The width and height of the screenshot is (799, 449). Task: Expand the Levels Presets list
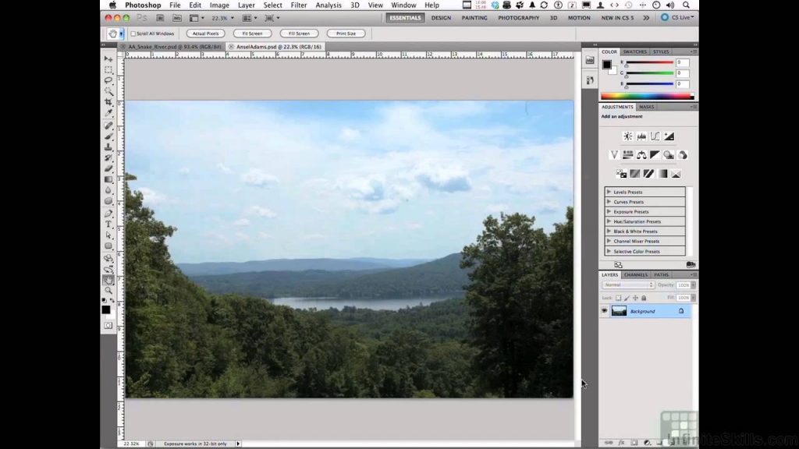point(609,192)
